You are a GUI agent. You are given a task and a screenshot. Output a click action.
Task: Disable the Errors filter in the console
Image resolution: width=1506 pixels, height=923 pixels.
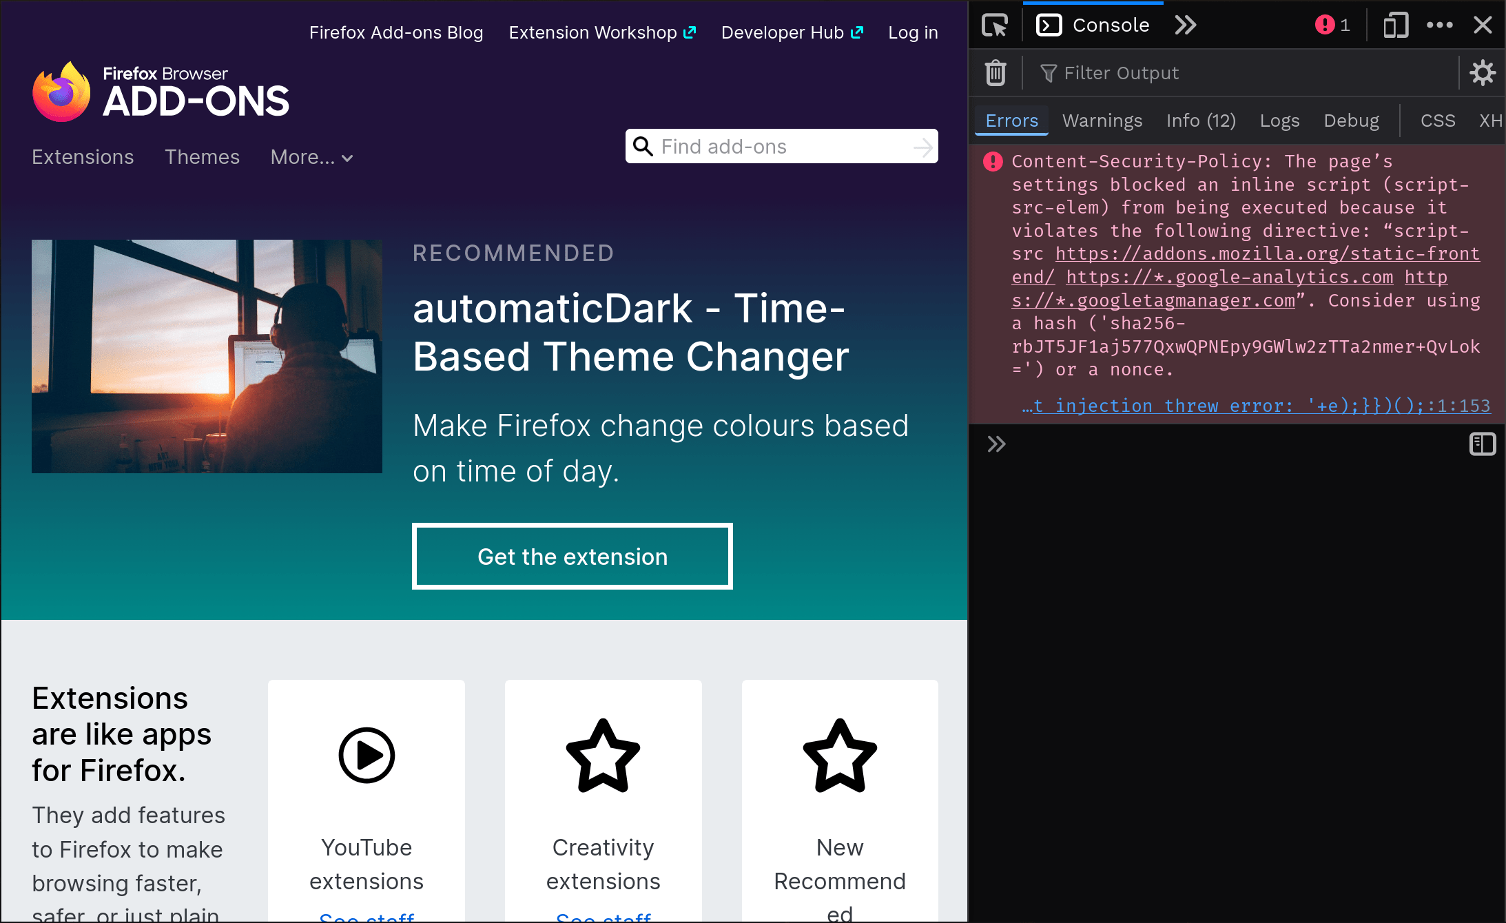[1011, 120]
